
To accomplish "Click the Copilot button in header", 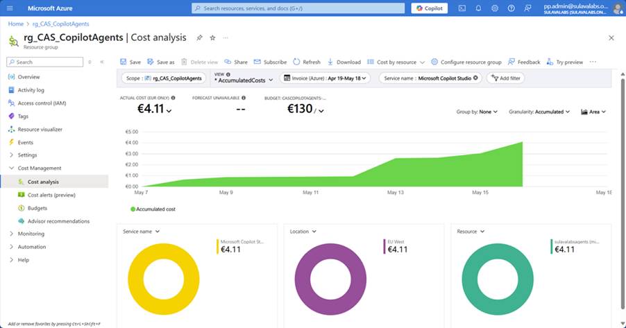I will click(430, 8).
